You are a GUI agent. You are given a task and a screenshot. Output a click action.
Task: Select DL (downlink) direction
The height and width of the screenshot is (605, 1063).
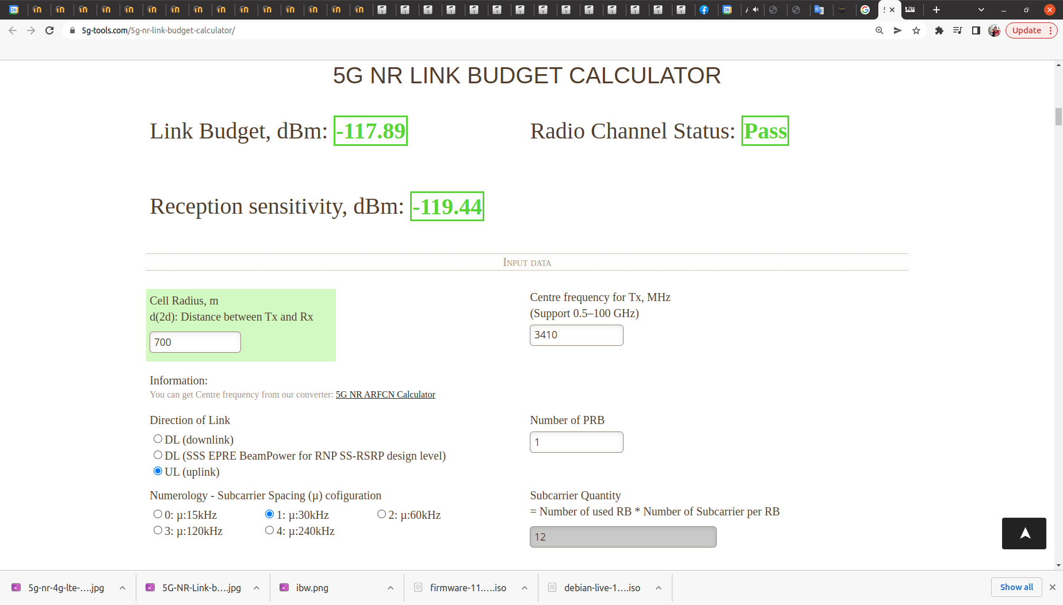pos(158,439)
